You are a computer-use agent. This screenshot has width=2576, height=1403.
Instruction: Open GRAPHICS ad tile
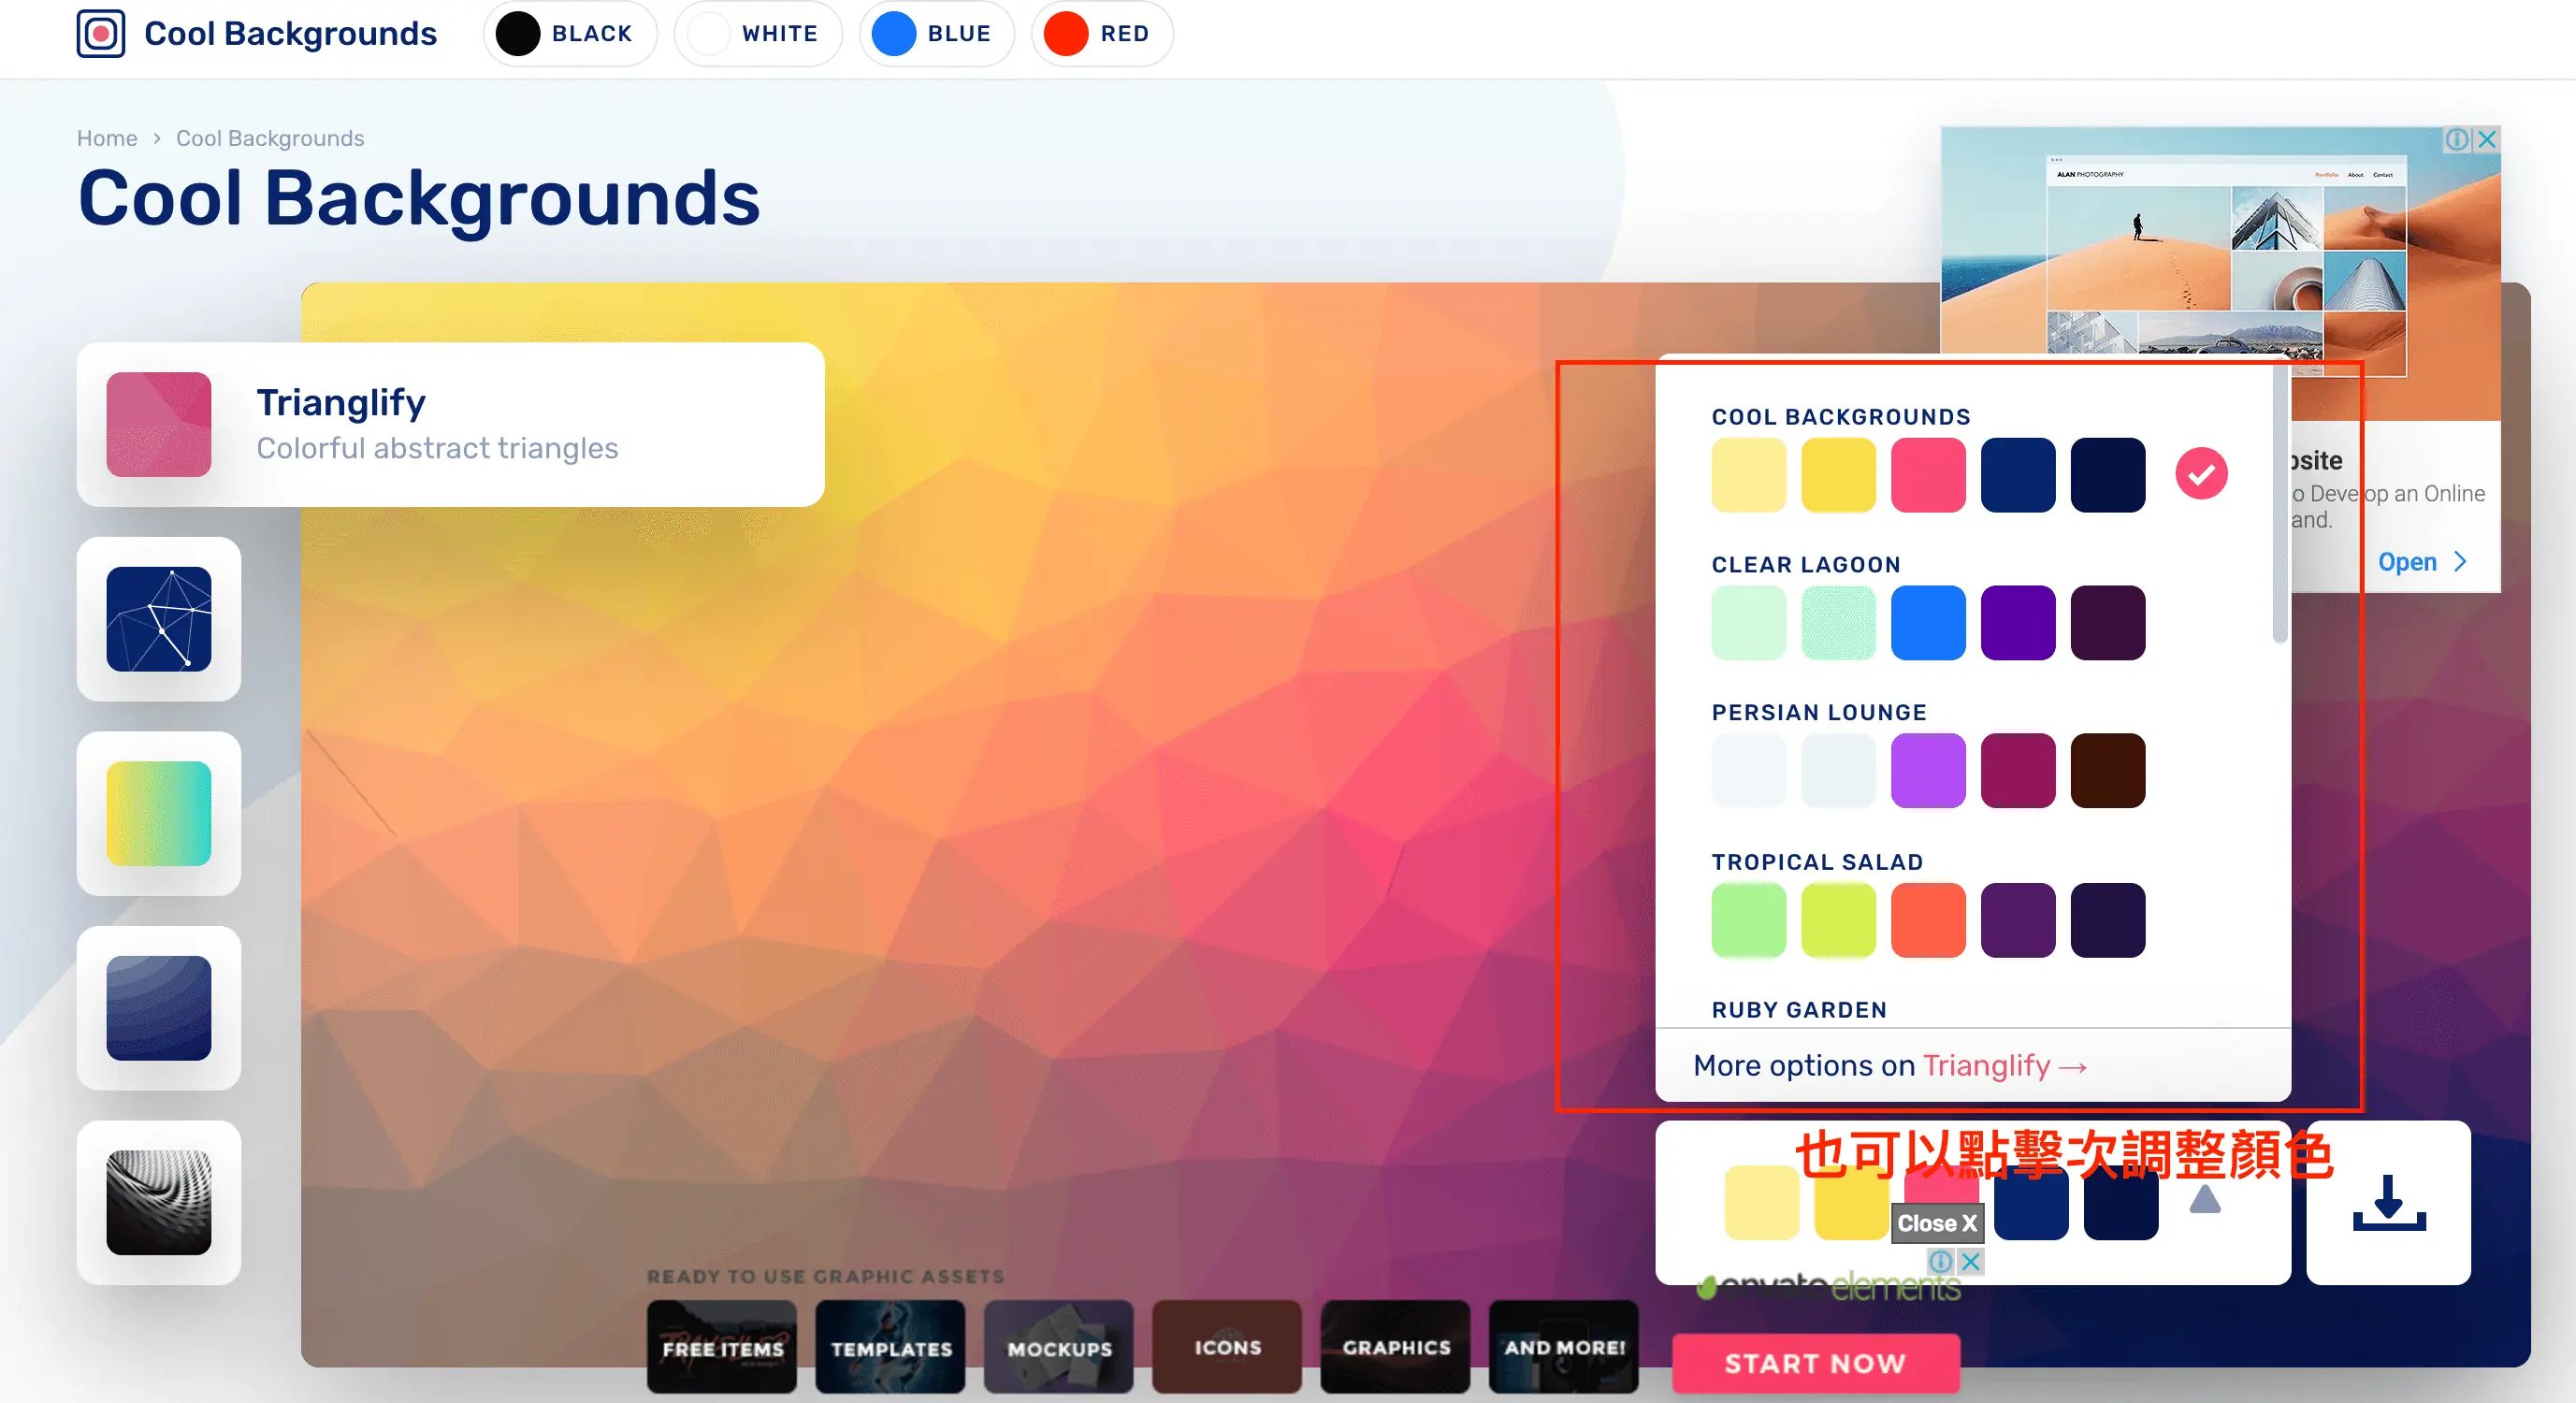click(1395, 1347)
